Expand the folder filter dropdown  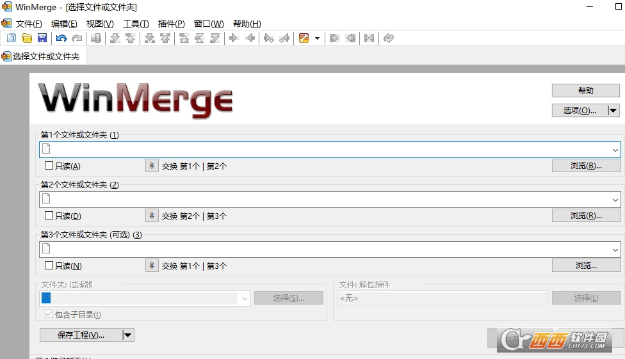(x=245, y=298)
